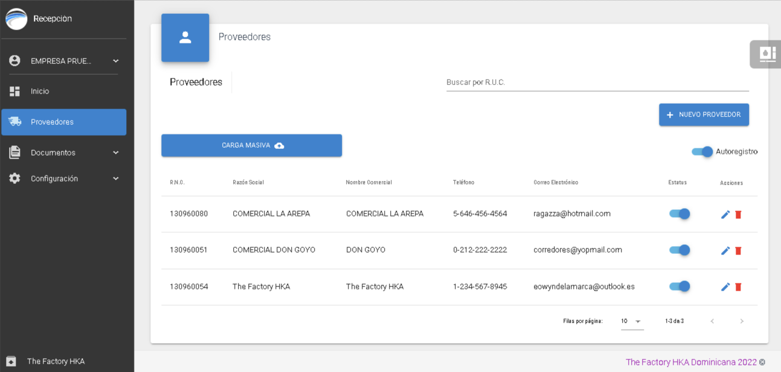The width and height of the screenshot is (781, 372).
Task: Open the rows per page dropdown
Action: tap(631, 321)
